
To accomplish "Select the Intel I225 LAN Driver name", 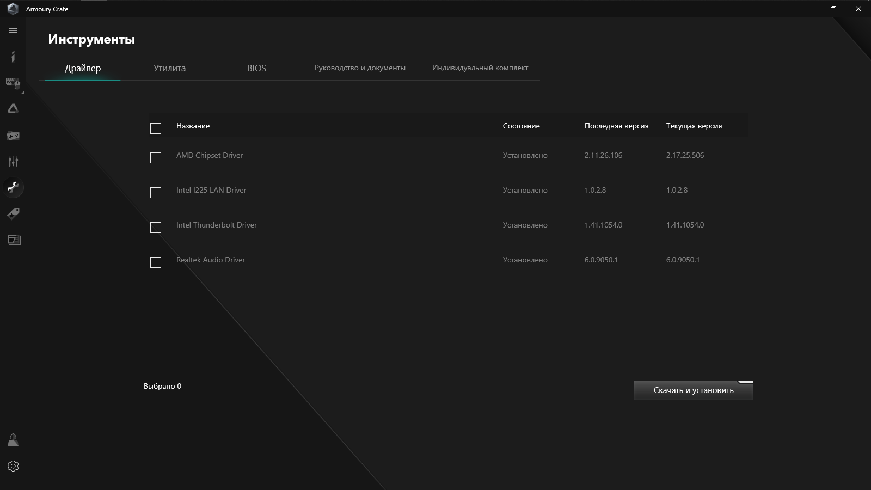I will coord(211,190).
